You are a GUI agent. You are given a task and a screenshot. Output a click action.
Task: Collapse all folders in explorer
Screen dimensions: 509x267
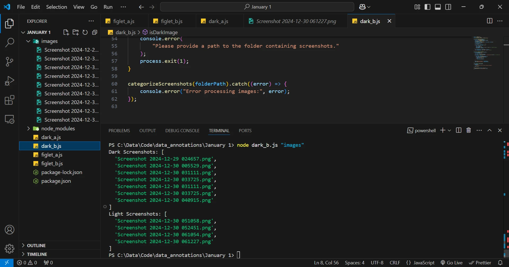(x=95, y=32)
